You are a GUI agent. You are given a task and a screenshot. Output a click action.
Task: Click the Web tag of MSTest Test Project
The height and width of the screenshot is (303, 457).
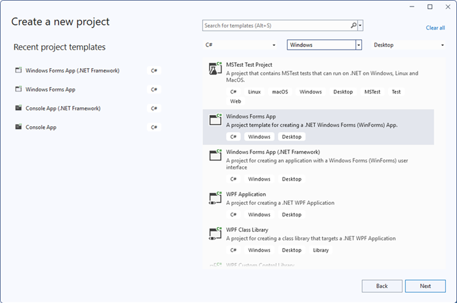tap(235, 101)
